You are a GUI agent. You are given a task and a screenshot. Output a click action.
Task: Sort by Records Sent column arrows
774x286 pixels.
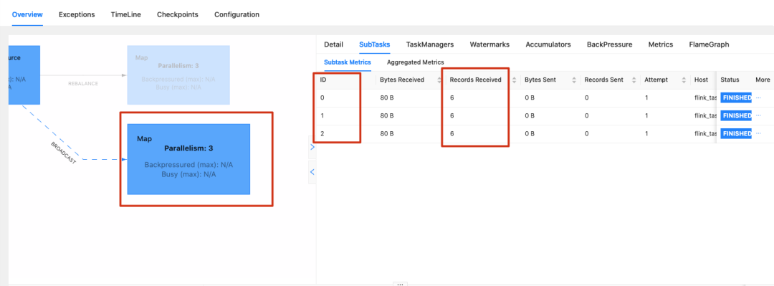pyautogui.click(x=634, y=80)
